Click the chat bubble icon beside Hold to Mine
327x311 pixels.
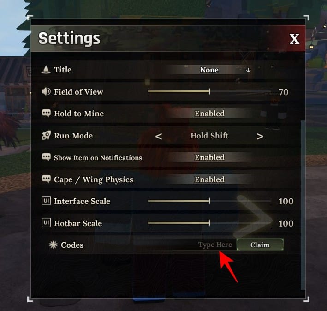coord(46,114)
